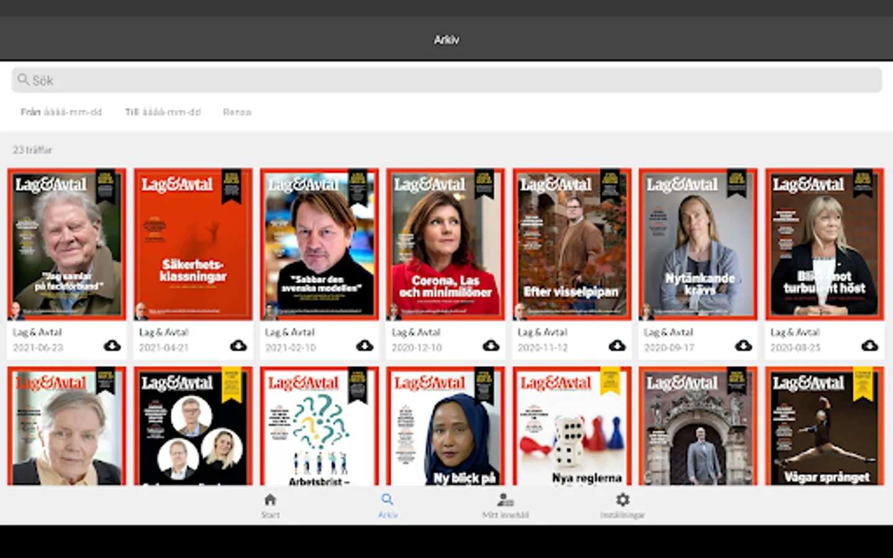Viewport: 893px width, 558px height.
Task: Click the Arkiv page title
Action: [446, 40]
